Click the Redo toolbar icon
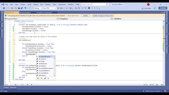The height and width of the screenshot is (95, 169). (x=30, y=8)
